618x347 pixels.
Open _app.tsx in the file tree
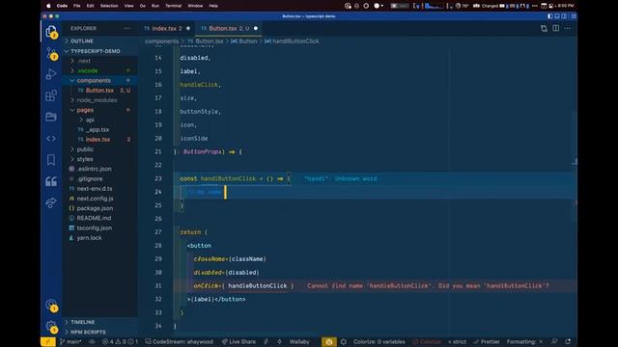click(x=98, y=129)
